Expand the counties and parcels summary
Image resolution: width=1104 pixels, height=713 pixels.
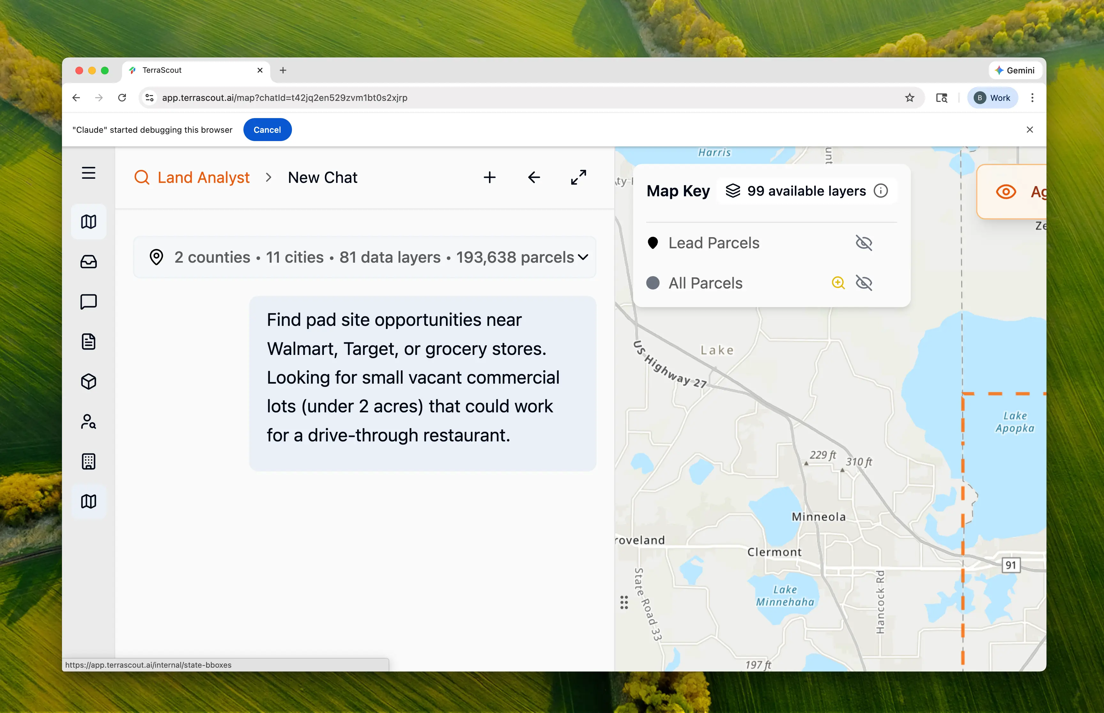pyautogui.click(x=583, y=257)
